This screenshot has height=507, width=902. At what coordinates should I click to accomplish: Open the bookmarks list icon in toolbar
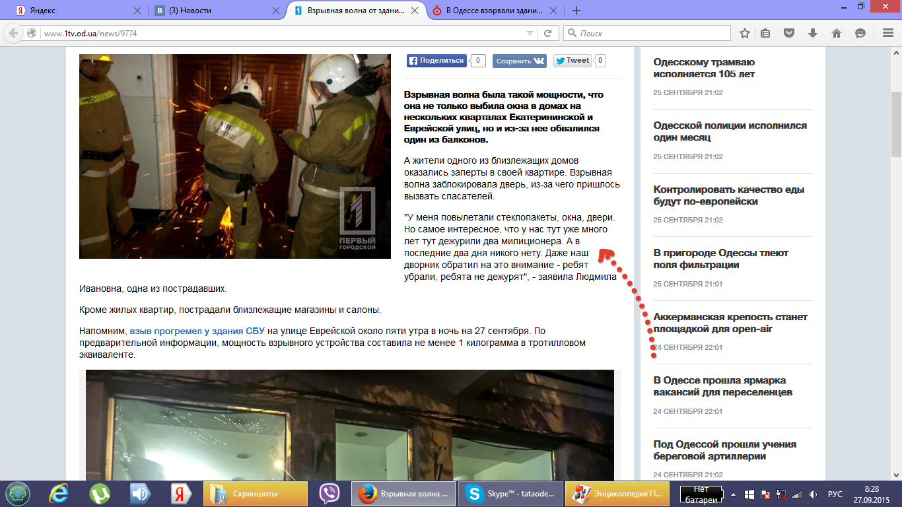coord(765,34)
